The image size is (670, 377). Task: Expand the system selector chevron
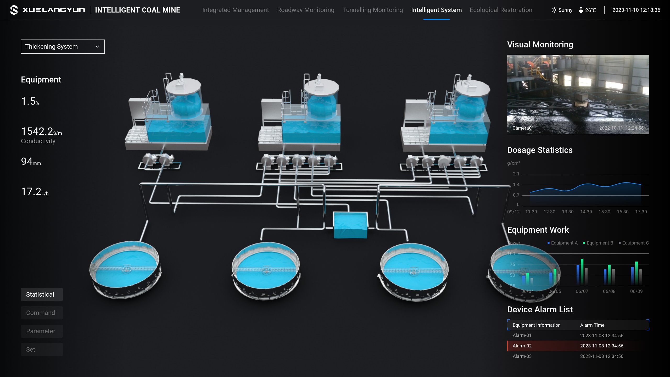click(98, 46)
